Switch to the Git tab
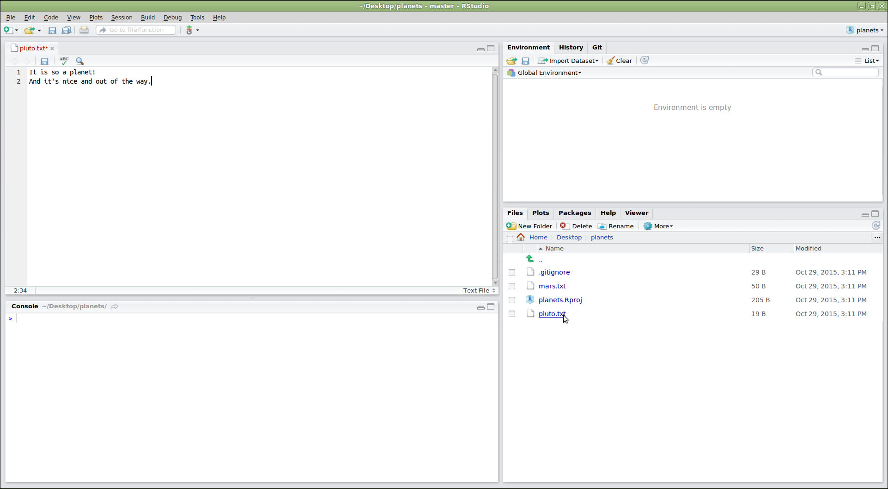The image size is (888, 489). click(597, 47)
